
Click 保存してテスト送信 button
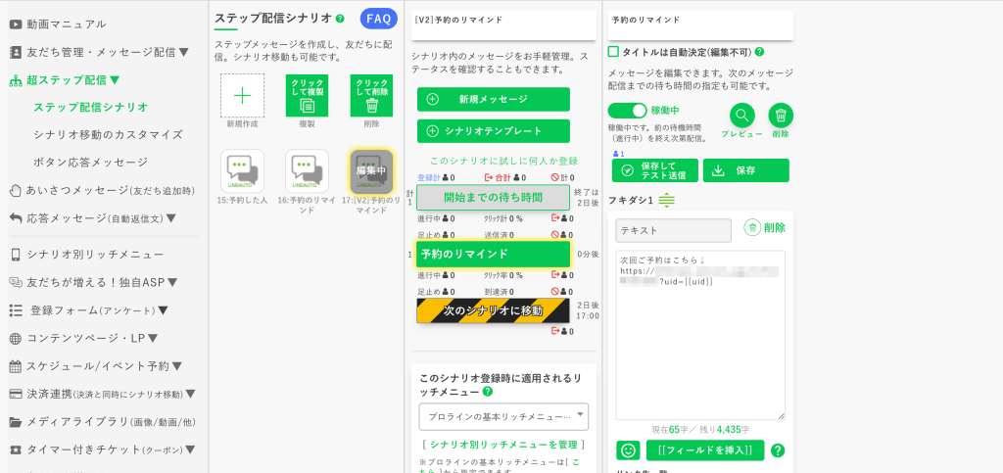click(x=654, y=170)
